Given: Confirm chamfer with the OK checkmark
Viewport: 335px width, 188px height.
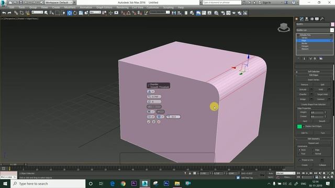Looking at the screenshot, I should 149,122.
